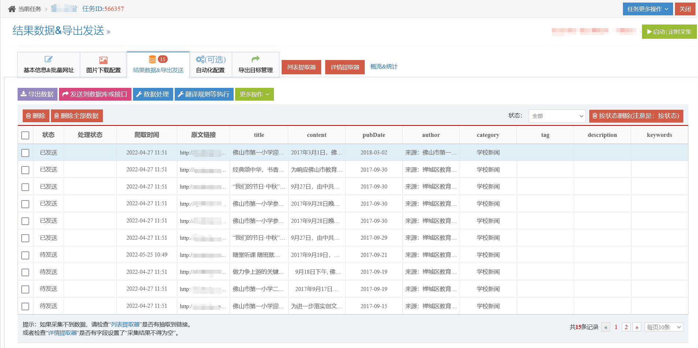Image resolution: width=698 pixels, height=348 pixels.
Task: Click content cell 为响应佛山市教育…
Action: (317, 170)
